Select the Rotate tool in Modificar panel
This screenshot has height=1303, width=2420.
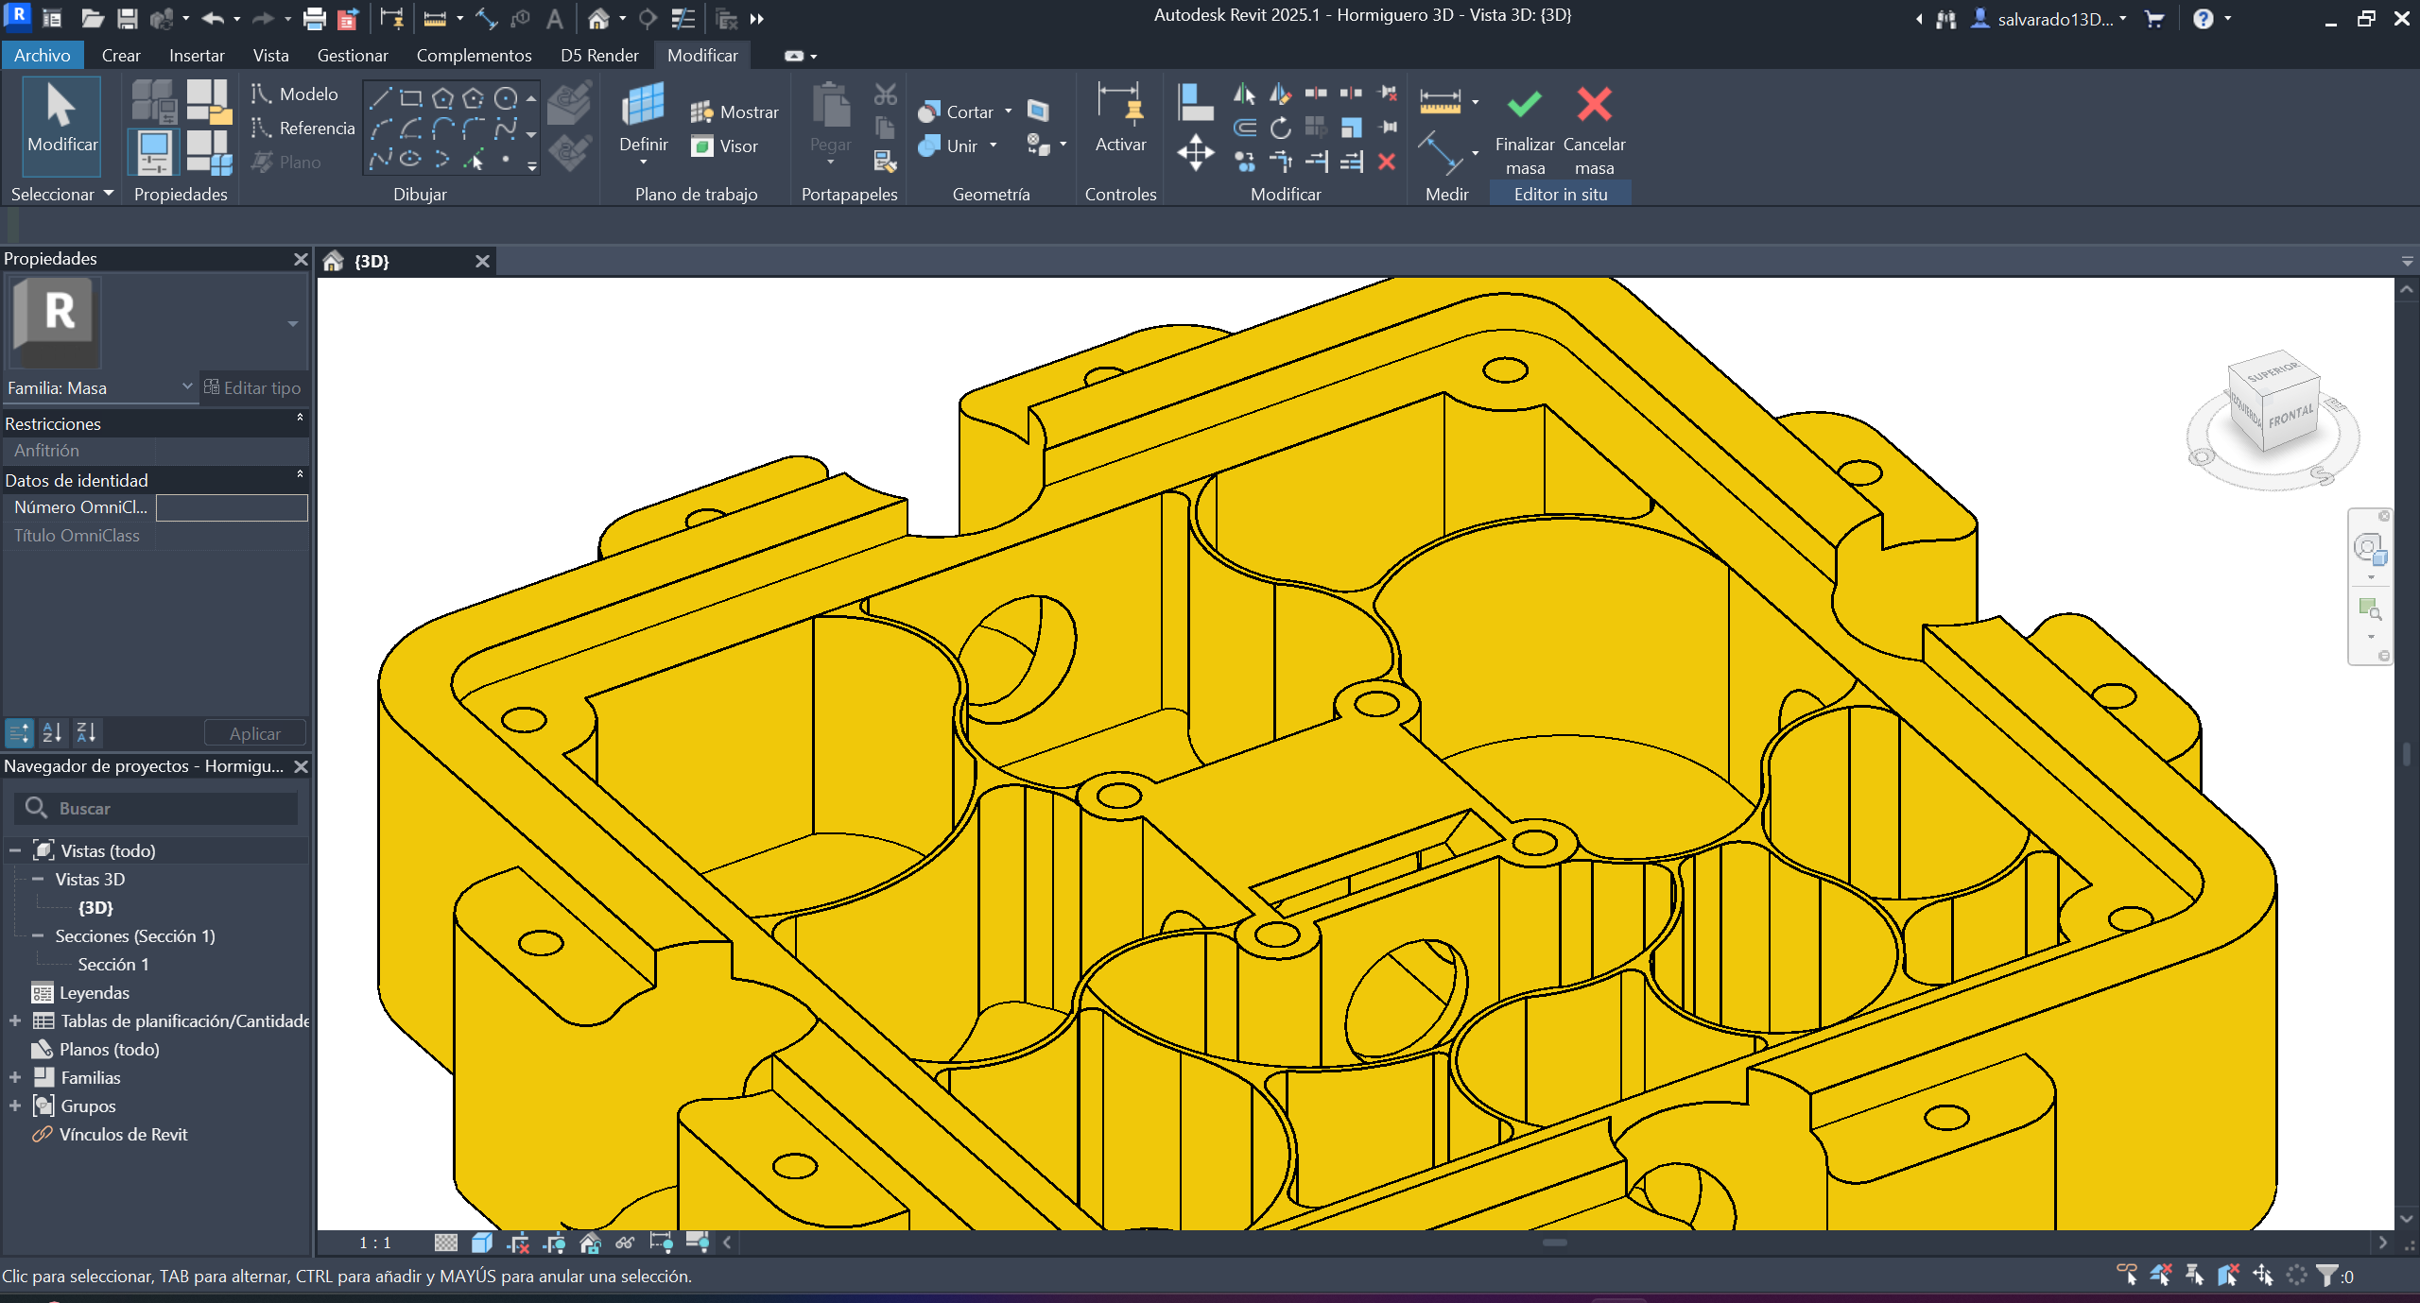pyautogui.click(x=1280, y=128)
